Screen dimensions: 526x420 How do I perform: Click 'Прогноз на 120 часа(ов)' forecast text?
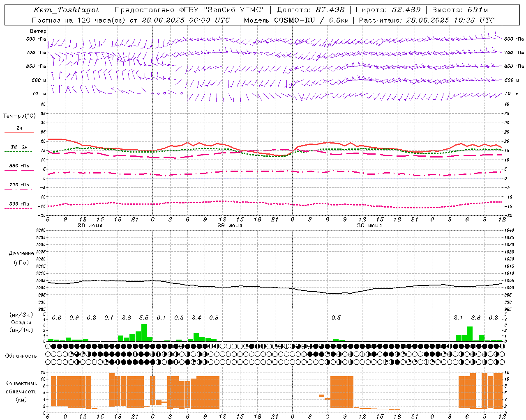click(x=79, y=20)
